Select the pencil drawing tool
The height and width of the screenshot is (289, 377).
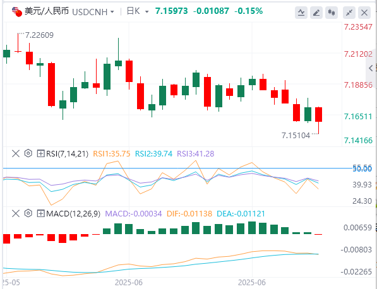point(316,12)
